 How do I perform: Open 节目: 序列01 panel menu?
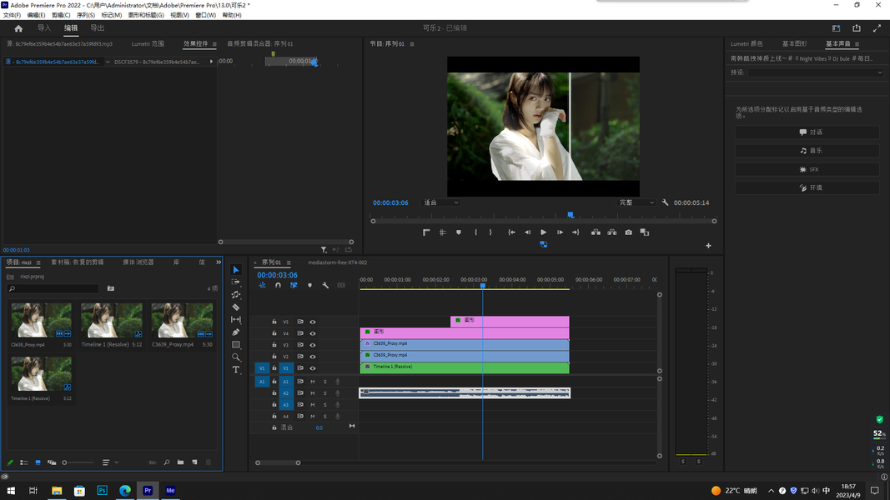(412, 43)
